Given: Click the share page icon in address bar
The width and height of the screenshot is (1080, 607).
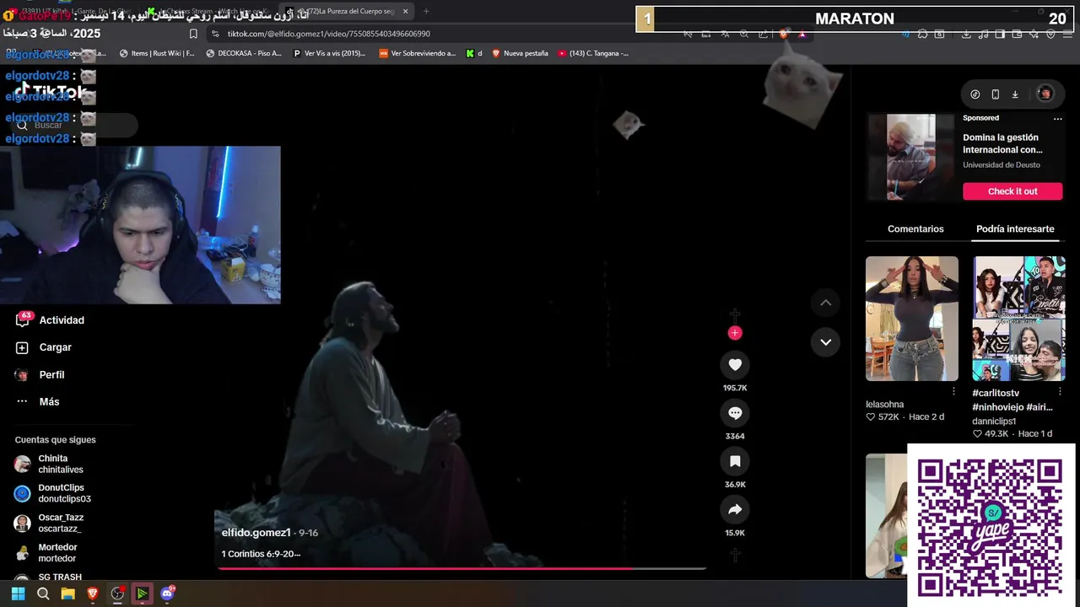Looking at the screenshot, I should tap(764, 34).
